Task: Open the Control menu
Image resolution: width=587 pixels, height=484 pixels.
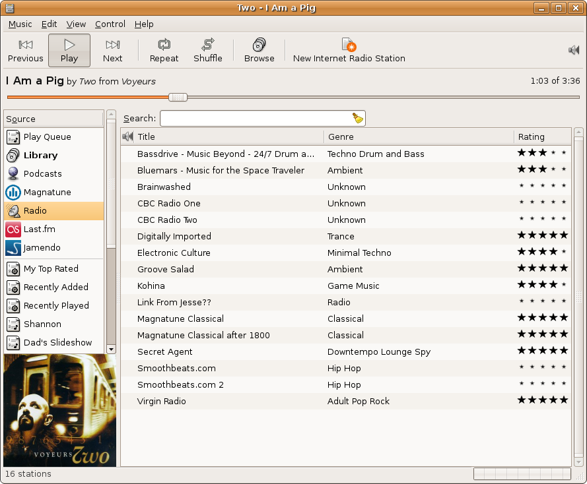Action: pyautogui.click(x=110, y=24)
